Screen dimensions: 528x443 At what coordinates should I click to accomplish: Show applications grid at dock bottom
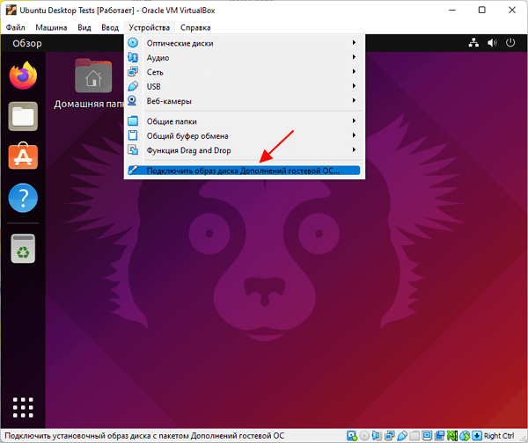(23, 407)
